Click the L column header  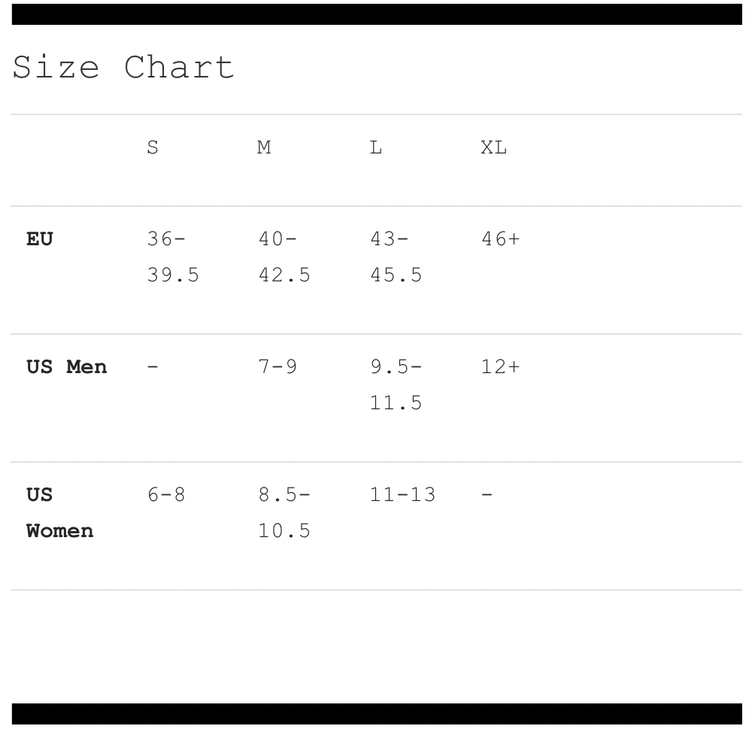[376, 148]
